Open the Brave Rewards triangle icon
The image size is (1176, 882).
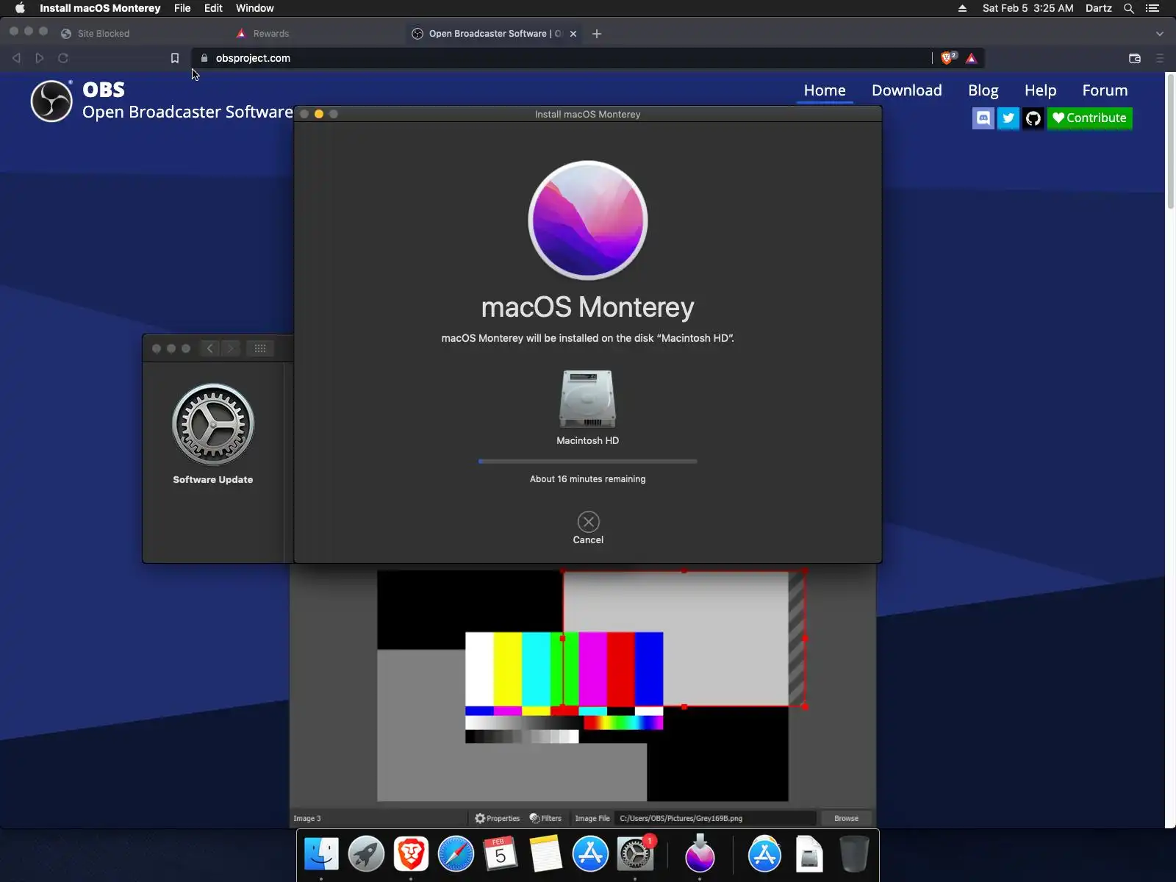pos(972,58)
